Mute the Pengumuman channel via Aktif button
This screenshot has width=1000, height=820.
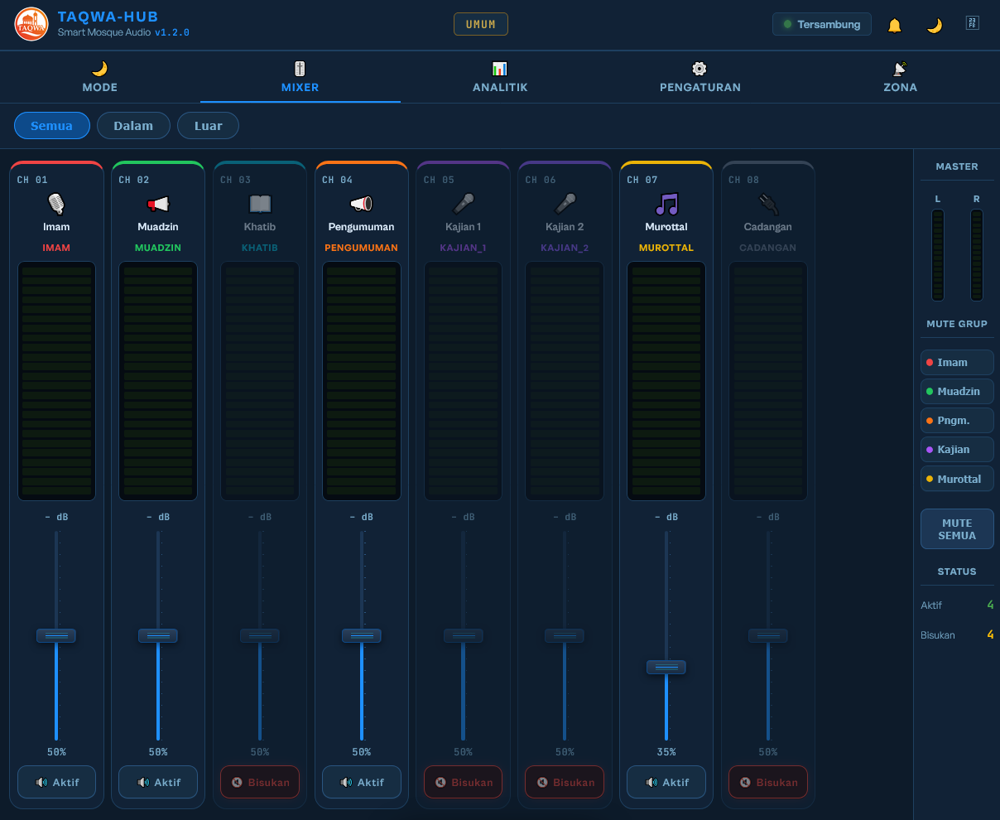coord(362,782)
